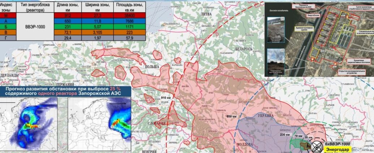This screenshot has height=153, width=374.
Task: Click the 'Длина зоны, км' column header
Action: [x=68, y=7]
